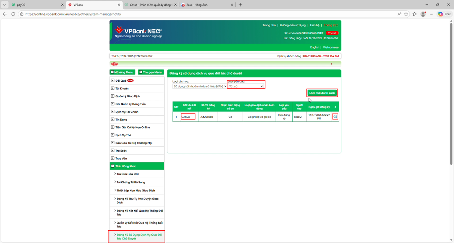
Task: Open the Loại dịch vụ combo box
Action: (199, 86)
